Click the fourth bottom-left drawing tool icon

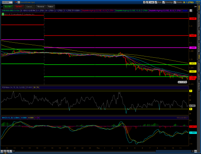tap(11, 151)
